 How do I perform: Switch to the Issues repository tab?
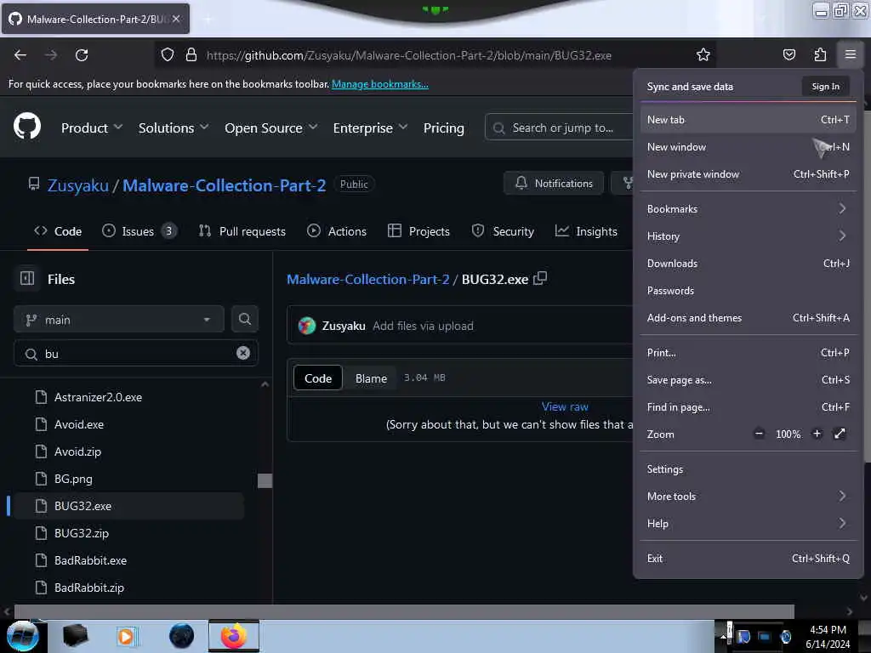click(139, 231)
